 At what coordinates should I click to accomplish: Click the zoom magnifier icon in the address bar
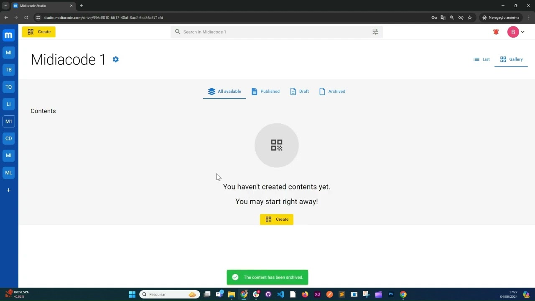click(x=452, y=18)
